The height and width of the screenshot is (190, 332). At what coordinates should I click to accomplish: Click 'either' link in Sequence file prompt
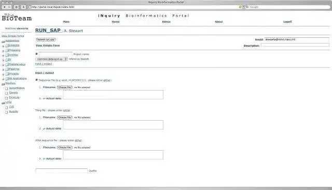(x=107, y=80)
